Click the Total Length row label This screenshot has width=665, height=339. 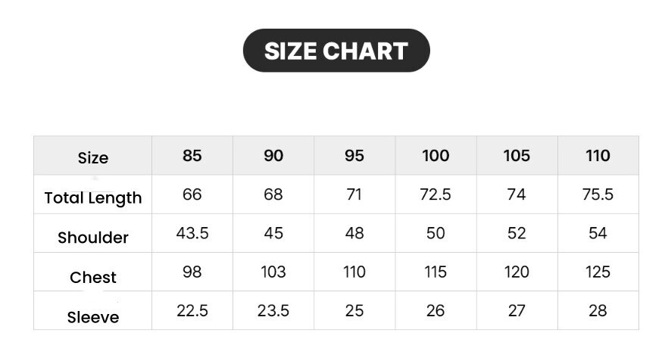(93, 197)
